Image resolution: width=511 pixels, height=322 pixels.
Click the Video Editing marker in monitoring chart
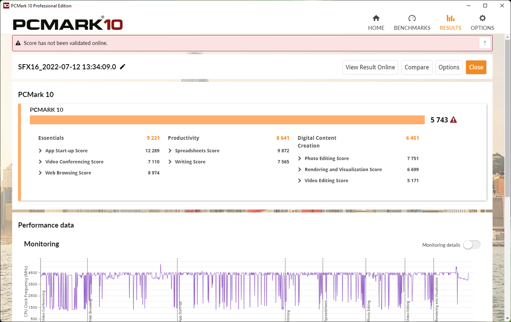[x=408, y=311]
